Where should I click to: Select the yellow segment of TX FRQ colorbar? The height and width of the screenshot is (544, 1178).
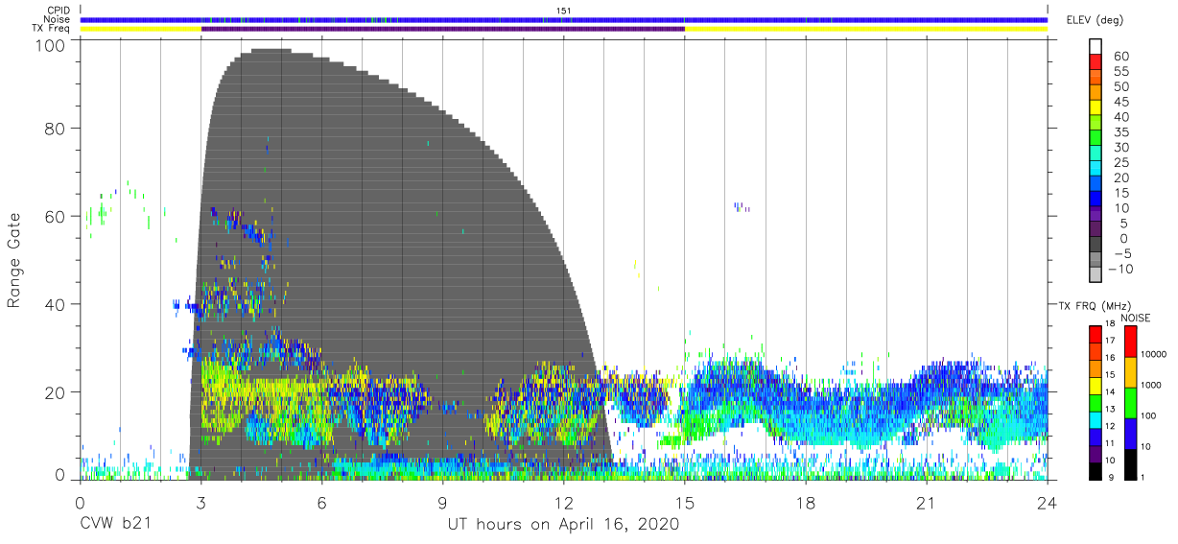pyautogui.click(x=1096, y=385)
